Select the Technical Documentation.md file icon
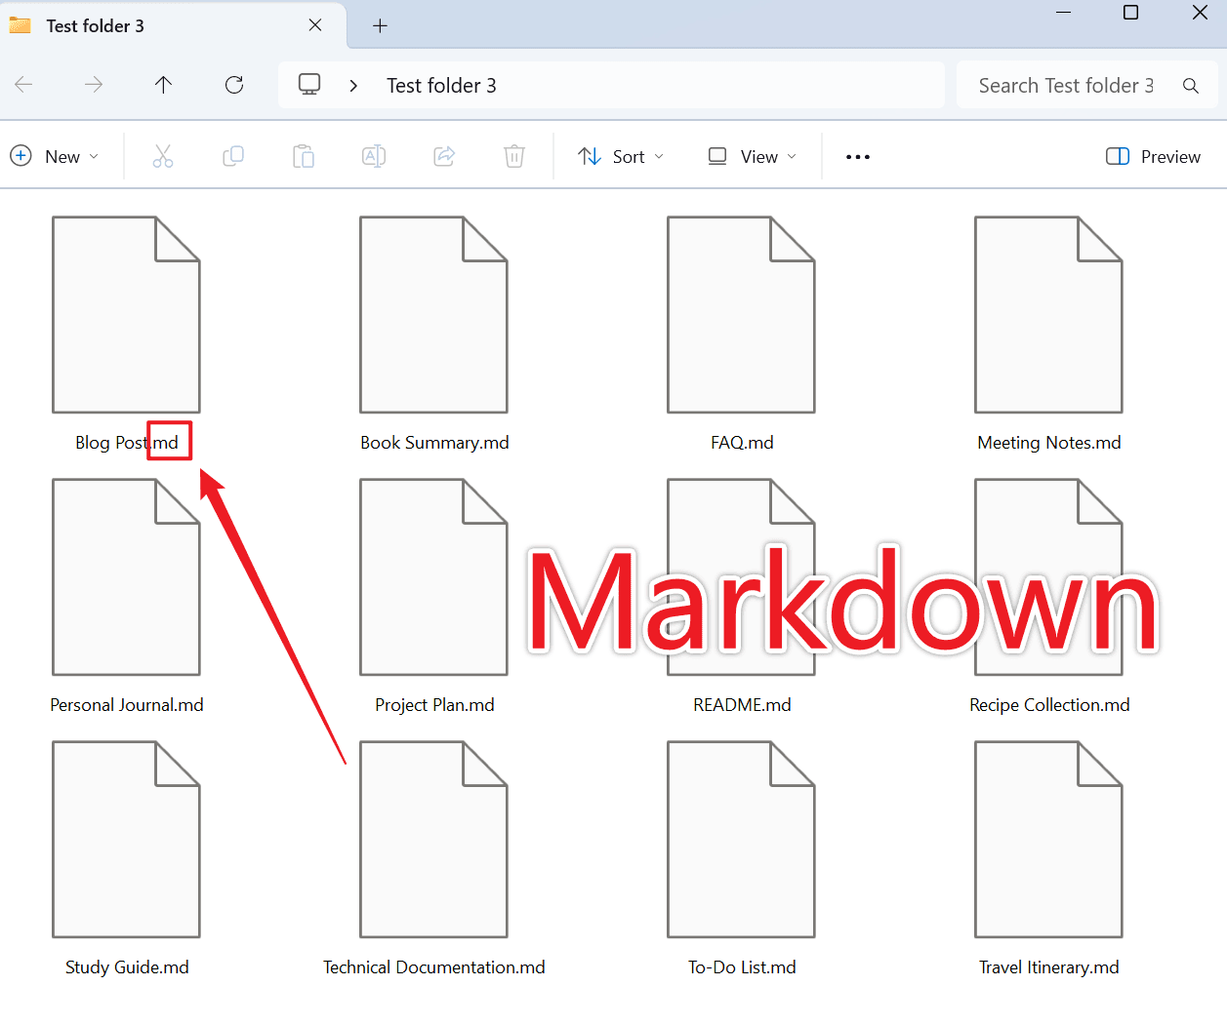The image size is (1227, 1025). pos(433,840)
